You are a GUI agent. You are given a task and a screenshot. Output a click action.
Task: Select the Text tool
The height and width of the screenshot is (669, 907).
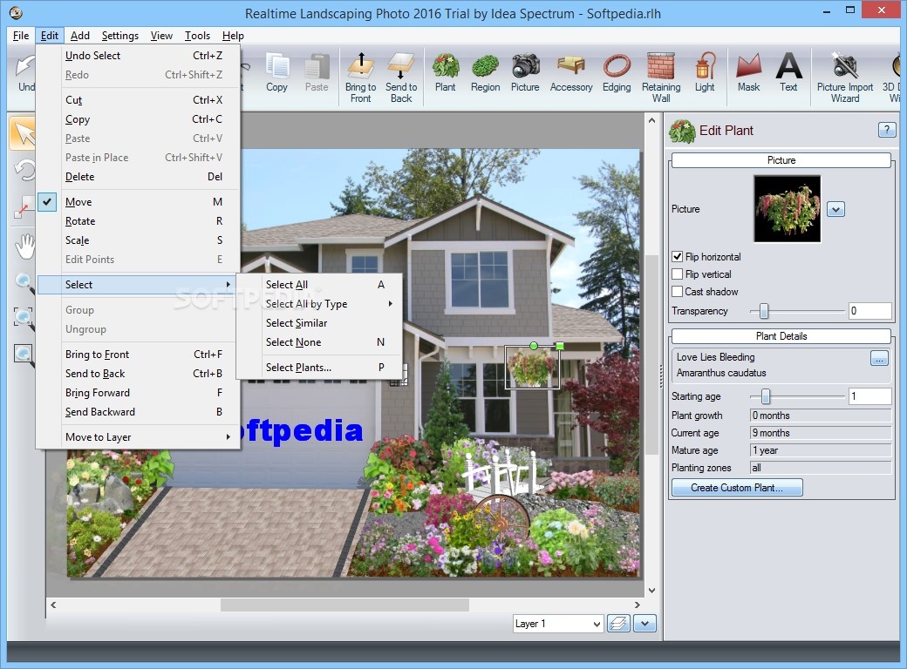click(x=788, y=73)
